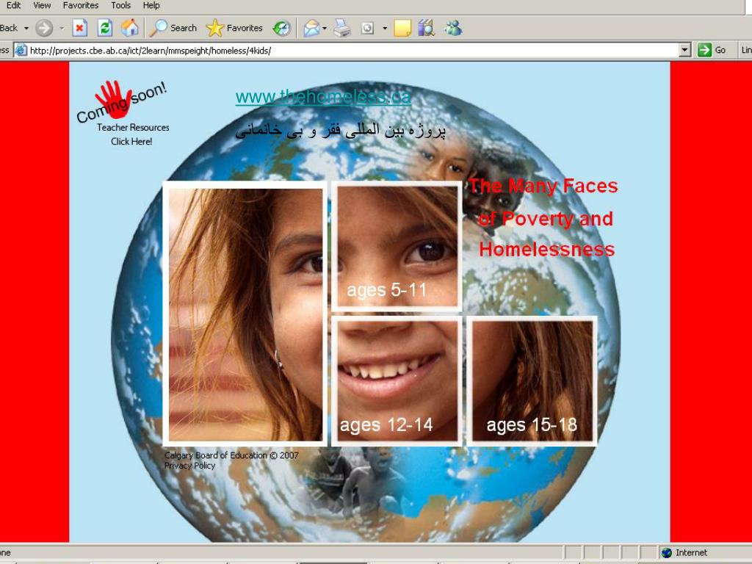
Task: Open the View menu
Action: pos(42,5)
